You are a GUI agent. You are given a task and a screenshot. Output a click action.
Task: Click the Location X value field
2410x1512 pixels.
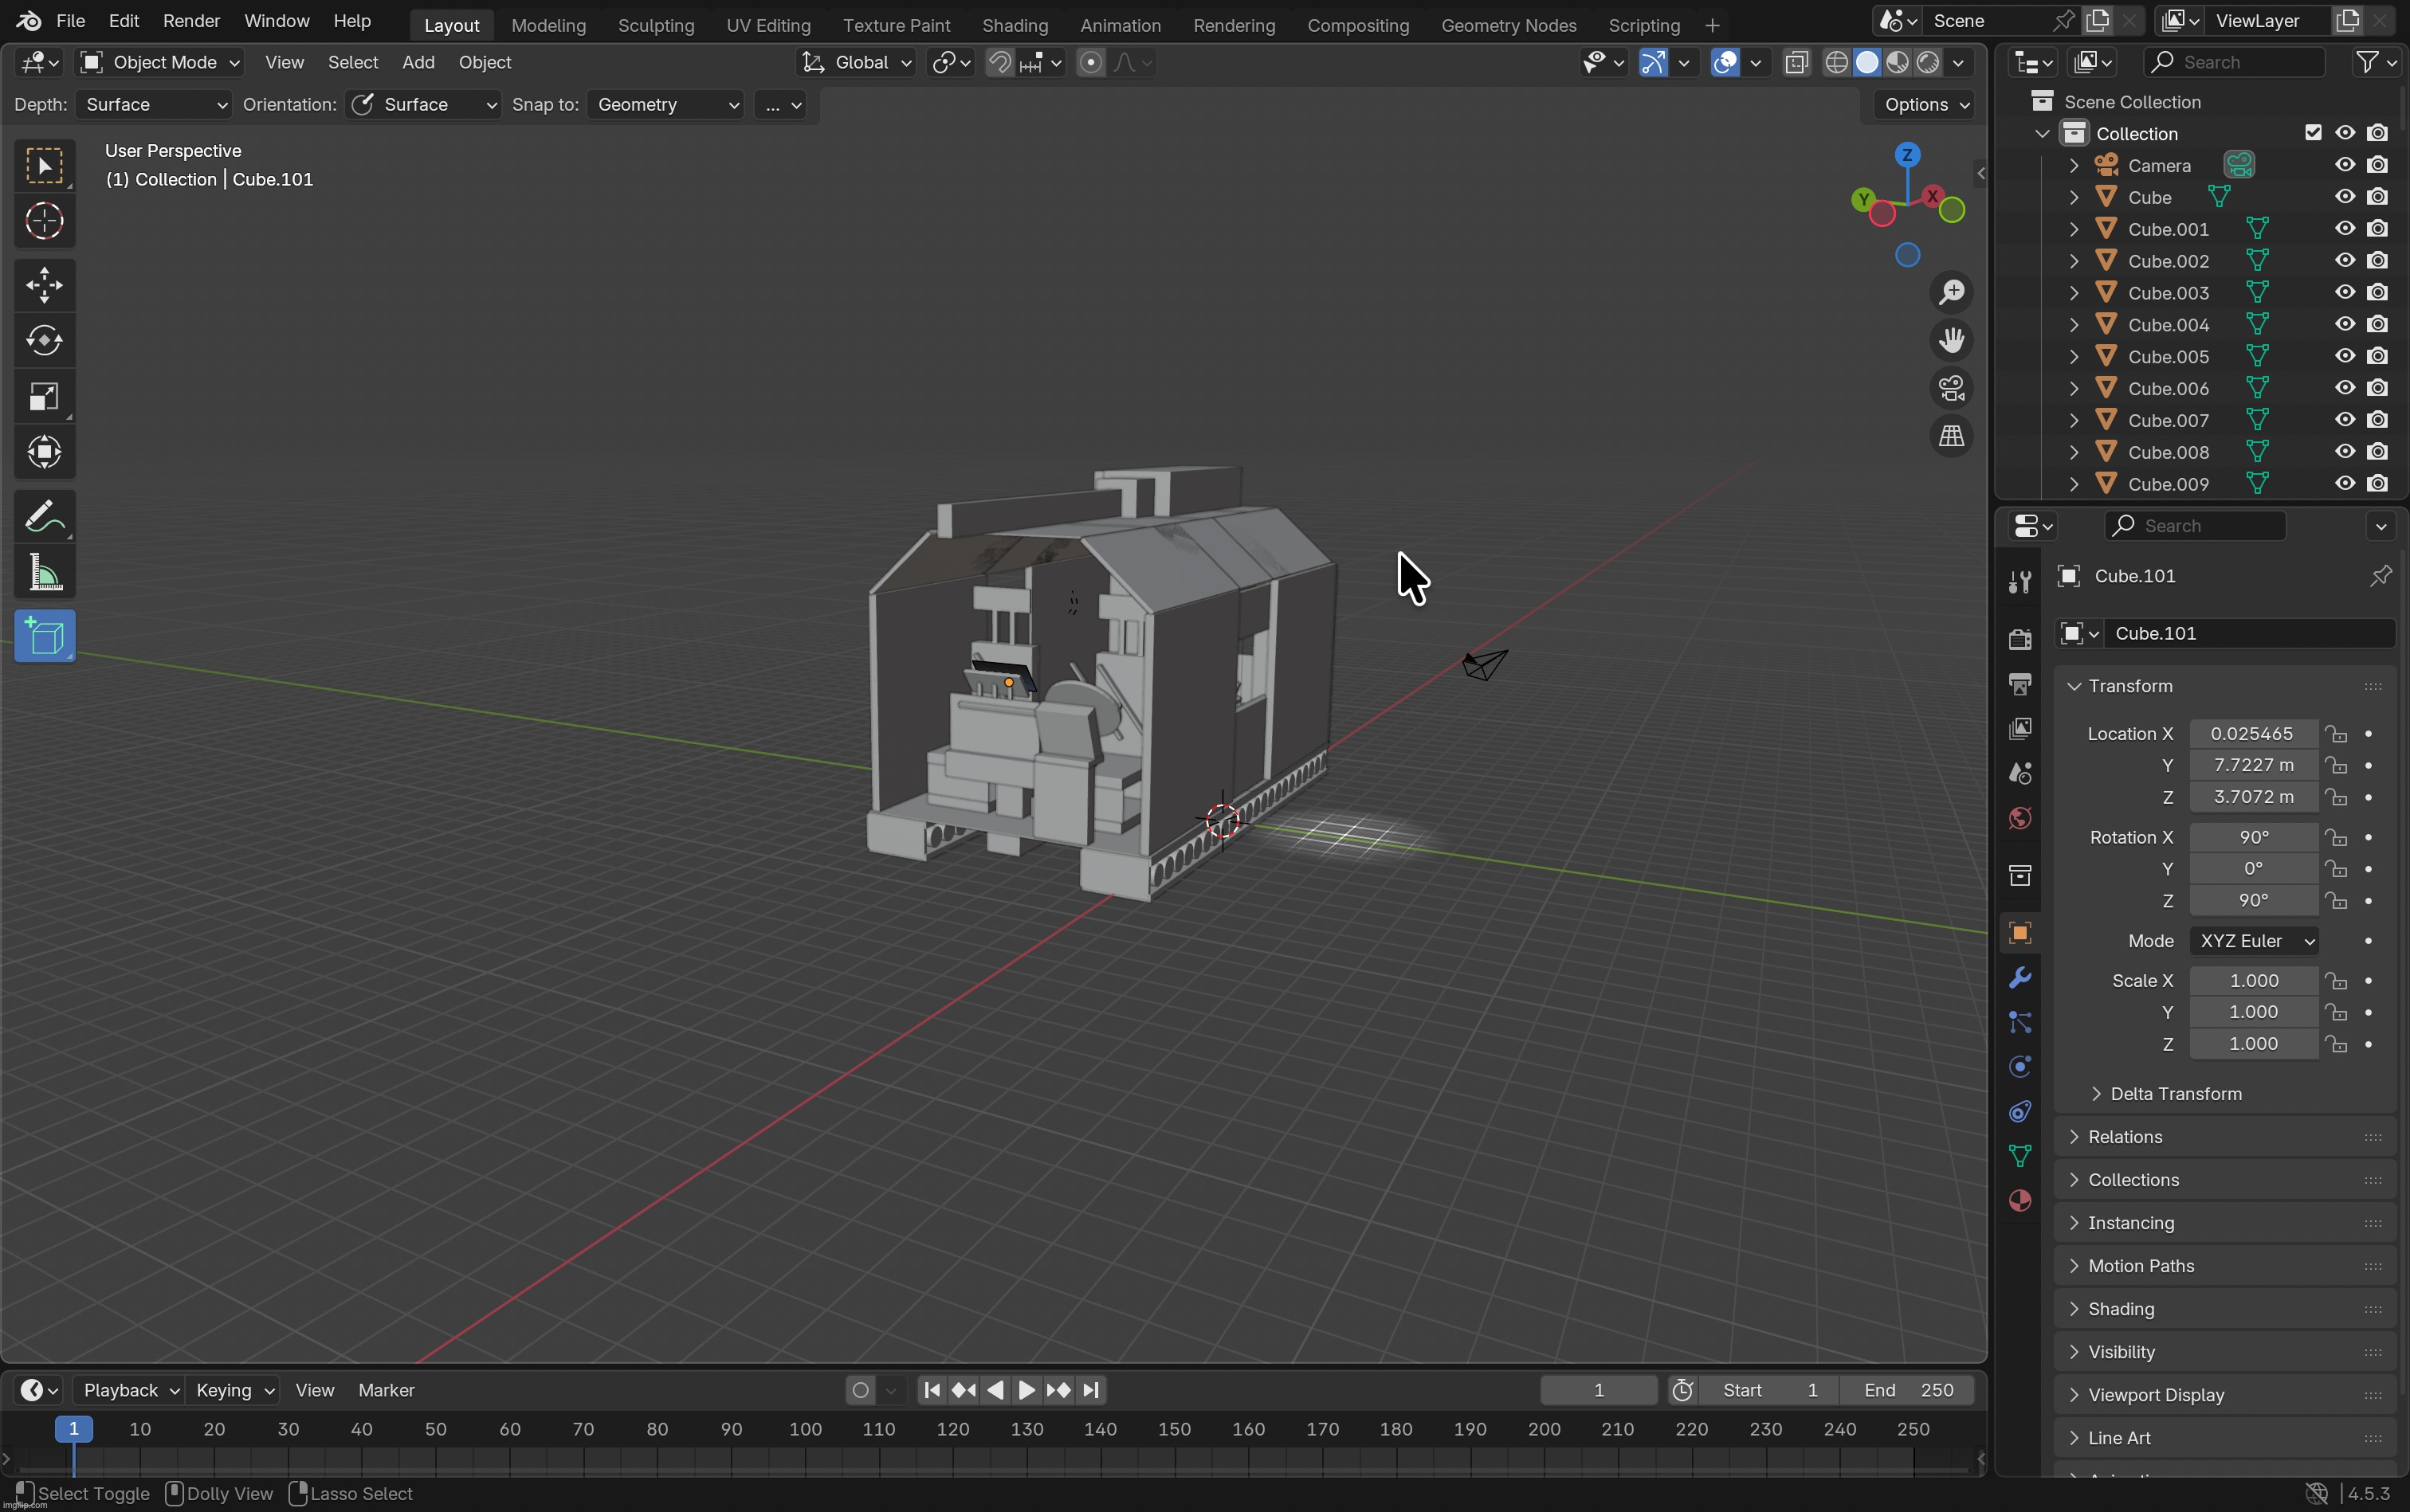2252,734
